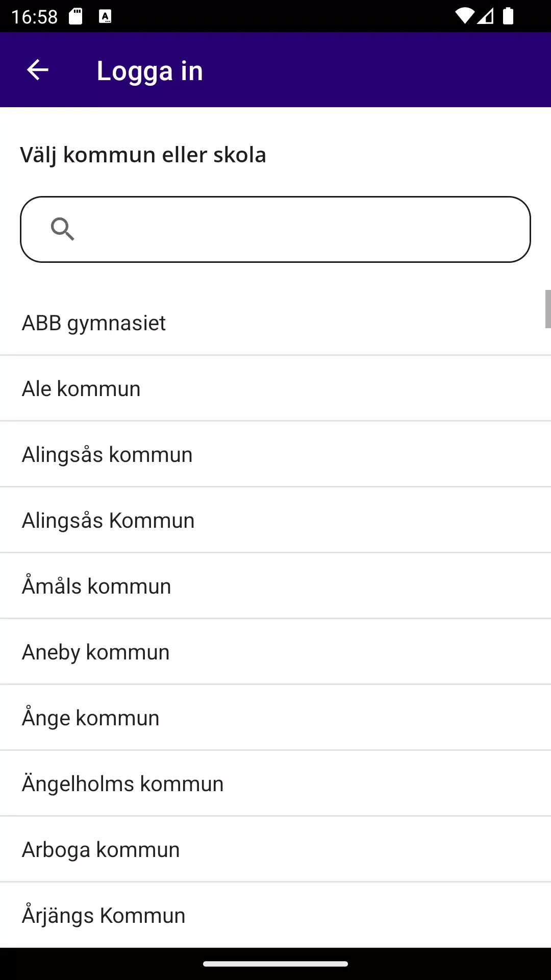Tap the Wi-Fi status icon

464,16
